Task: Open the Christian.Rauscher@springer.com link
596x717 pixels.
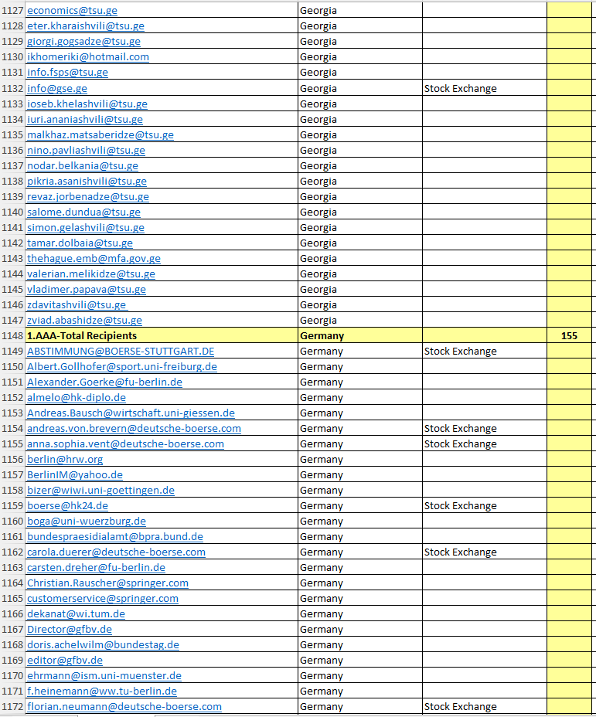Action: pyautogui.click(x=107, y=583)
